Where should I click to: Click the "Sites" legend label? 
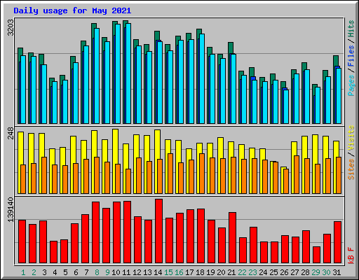click(x=351, y=169)
